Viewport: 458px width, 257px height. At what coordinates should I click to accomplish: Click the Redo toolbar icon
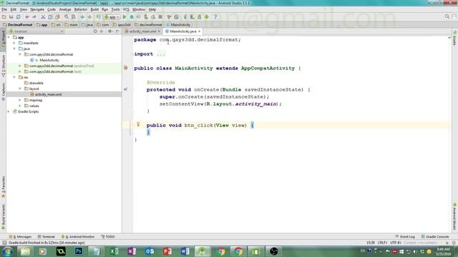point(34,17)
